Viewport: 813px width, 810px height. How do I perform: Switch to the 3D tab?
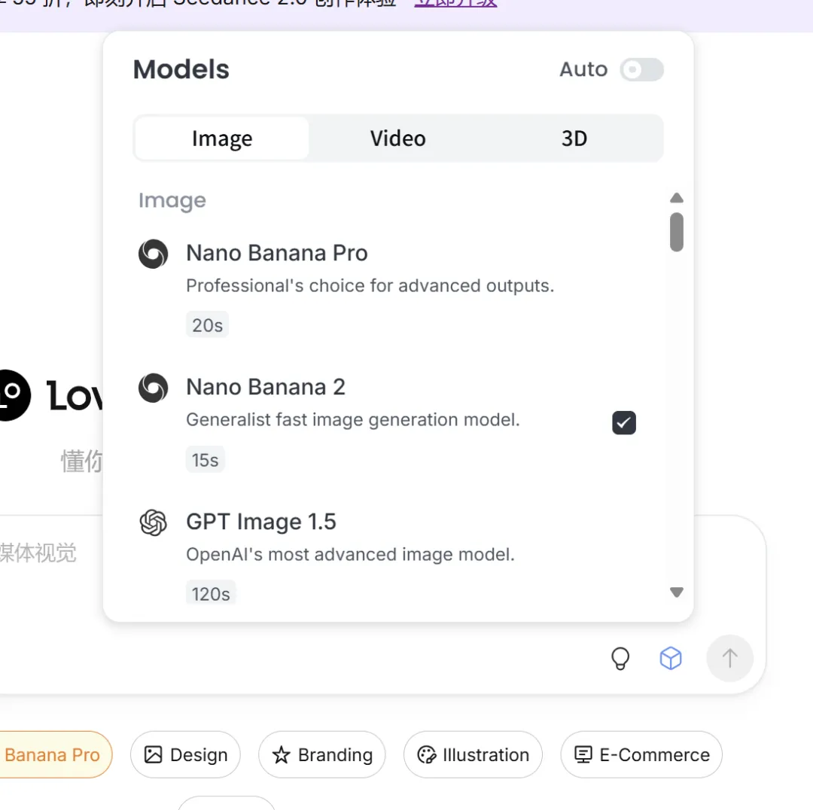point(574,139)
